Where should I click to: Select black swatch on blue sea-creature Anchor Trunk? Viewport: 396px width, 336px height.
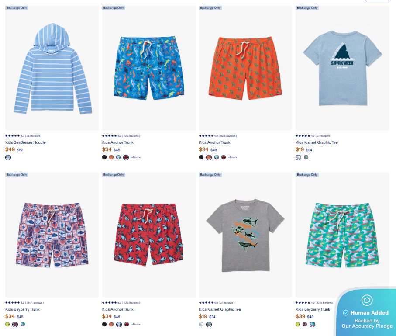click(104, 157)
